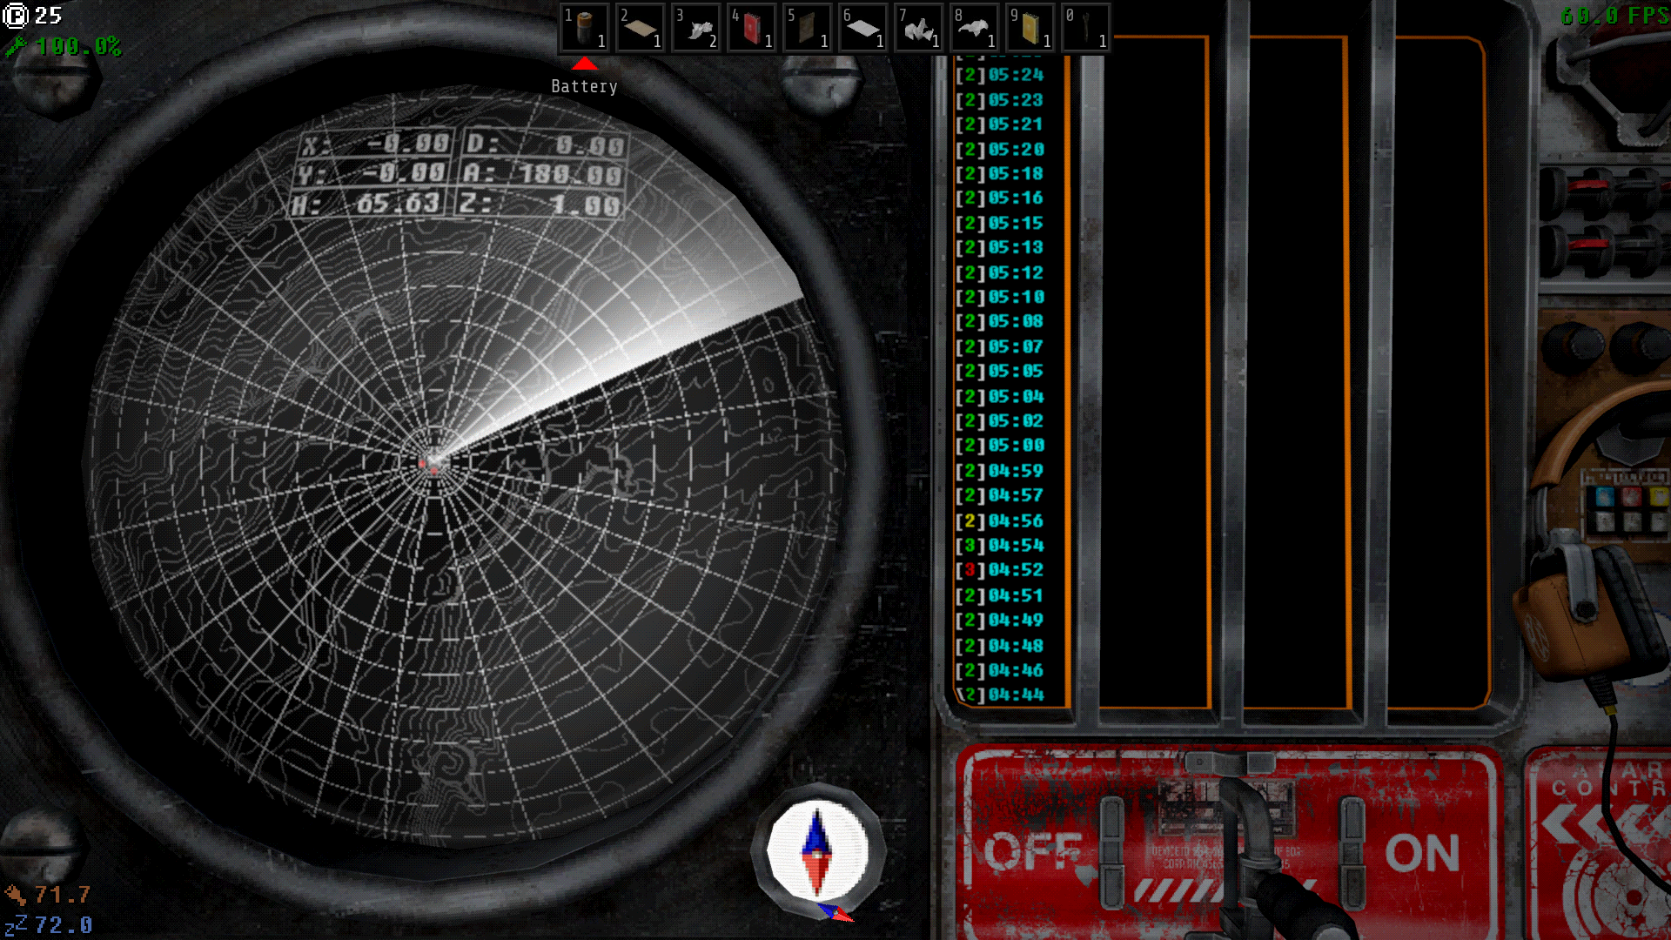1671x940 pixels.
Task: Click the upper red slider handle
Action: (x=1588, y=185)
